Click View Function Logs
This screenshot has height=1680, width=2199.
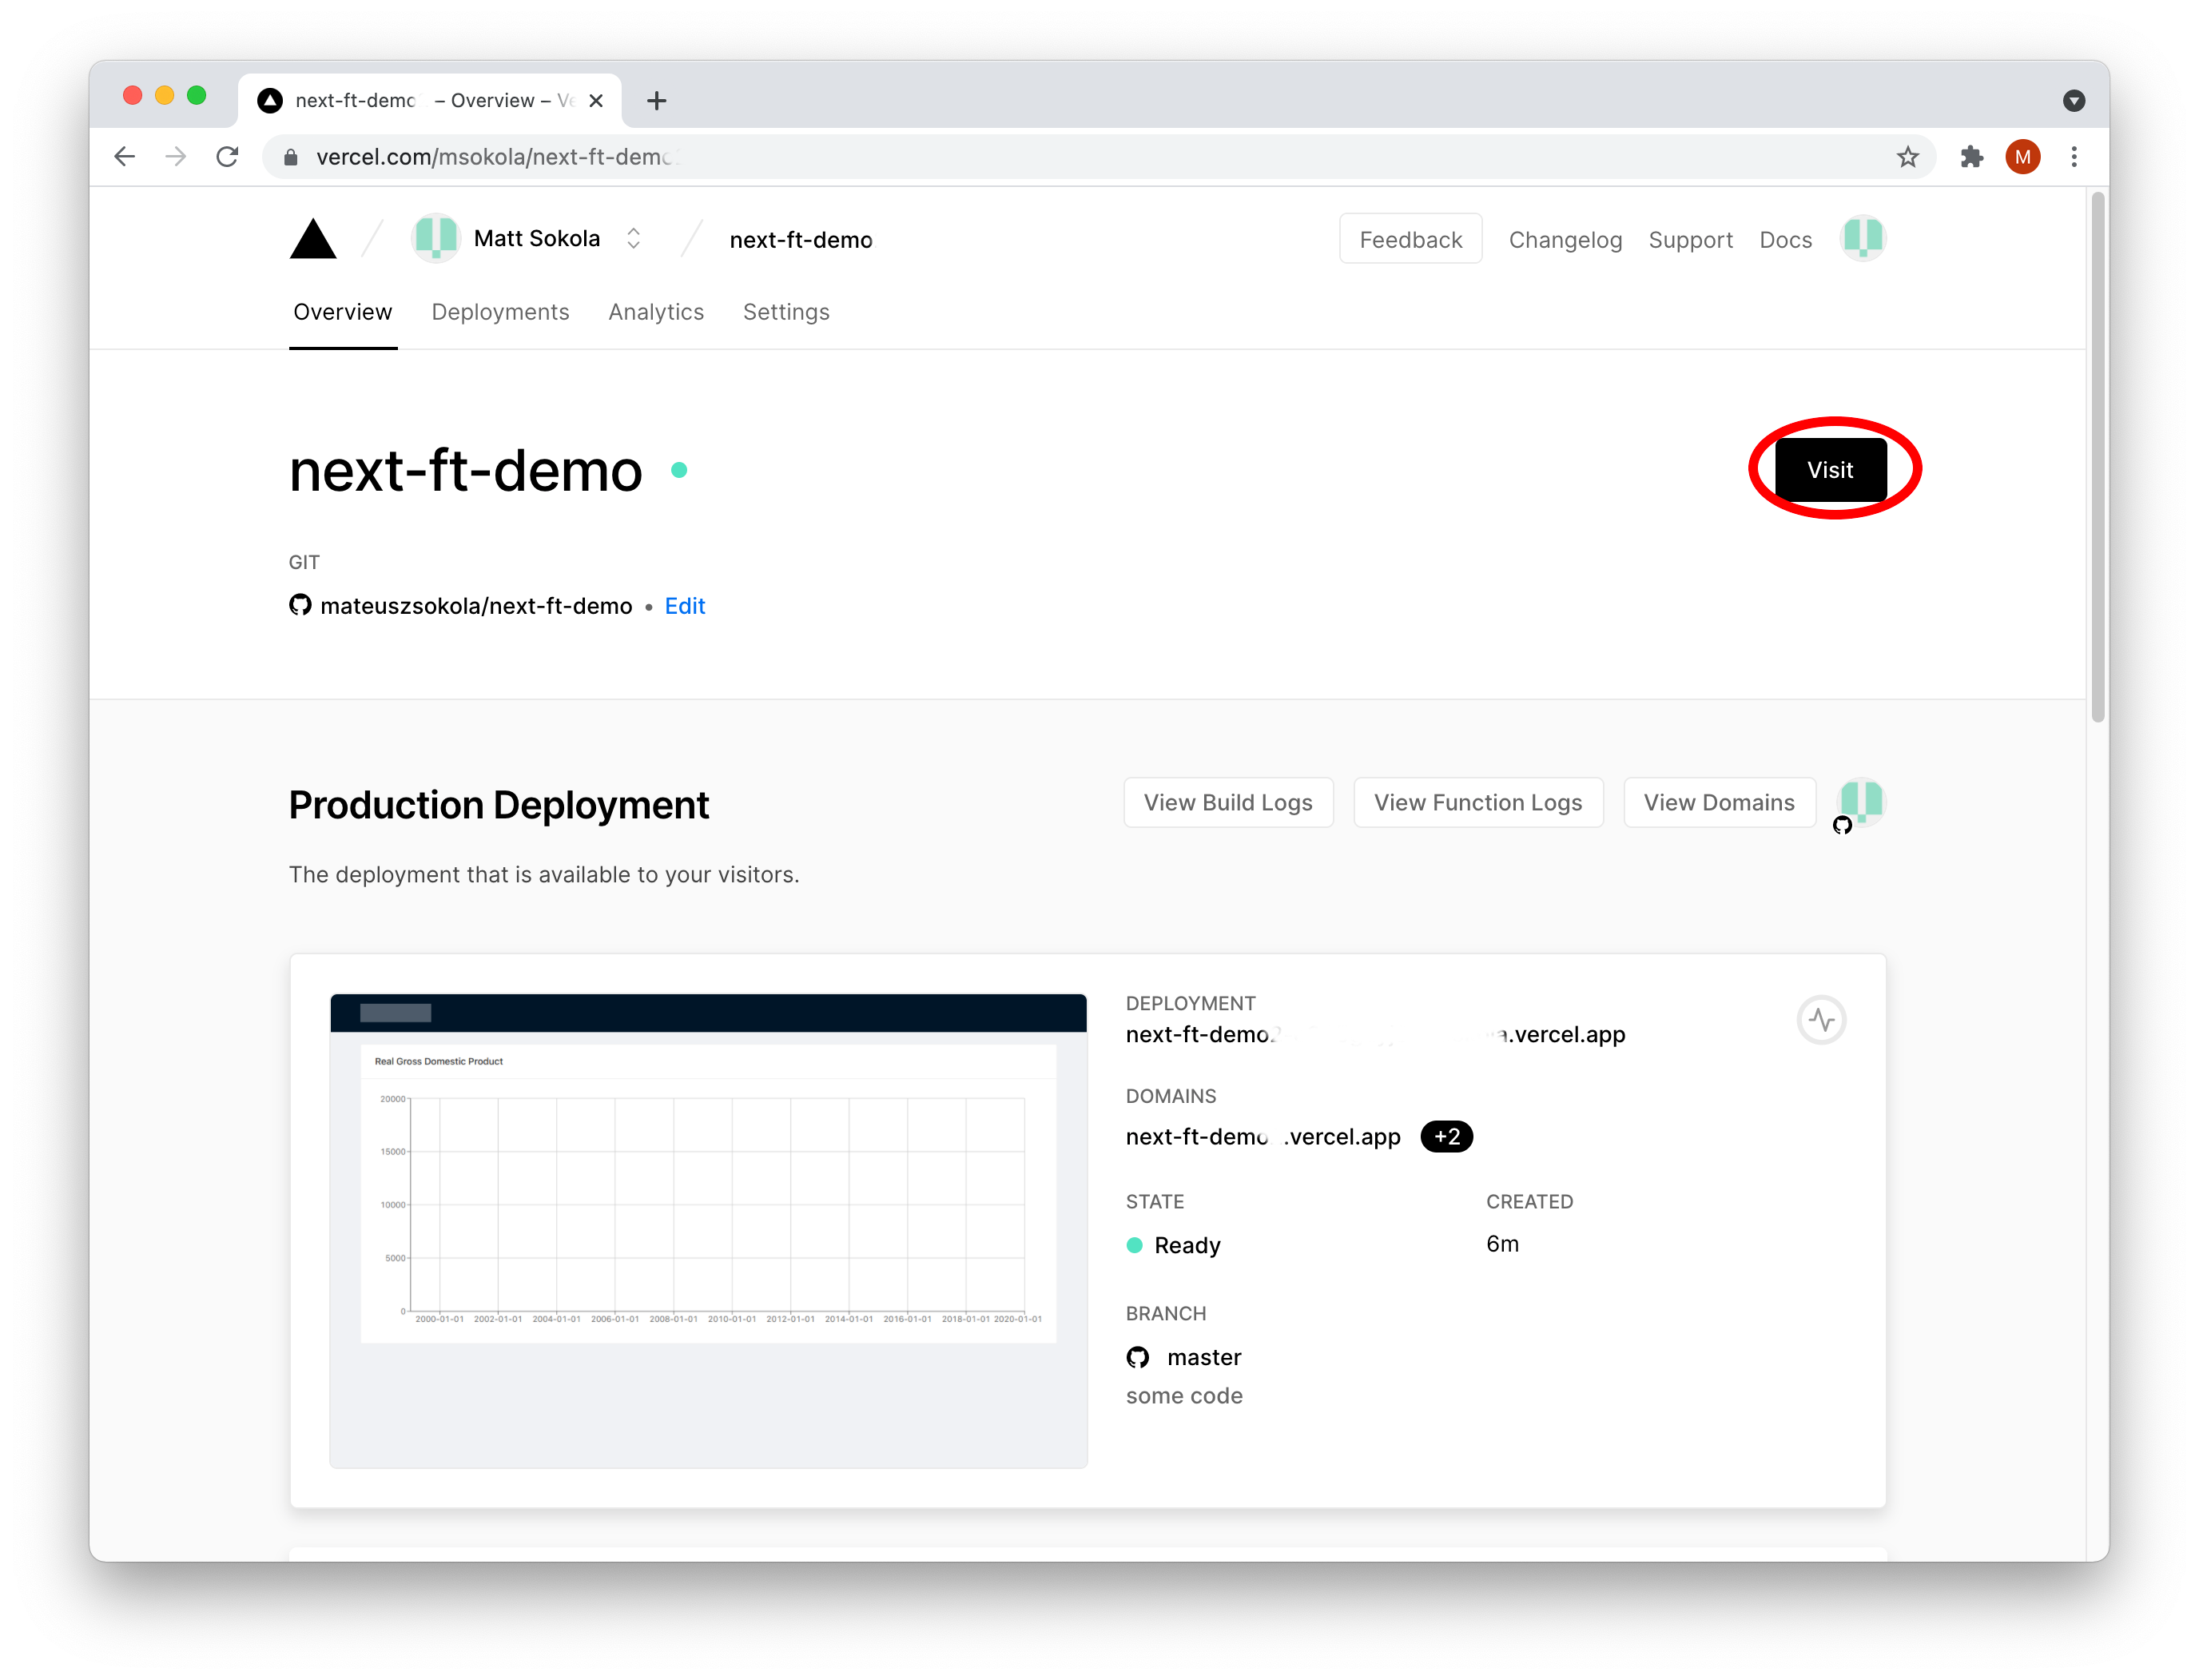click(x=1478, y=802)
